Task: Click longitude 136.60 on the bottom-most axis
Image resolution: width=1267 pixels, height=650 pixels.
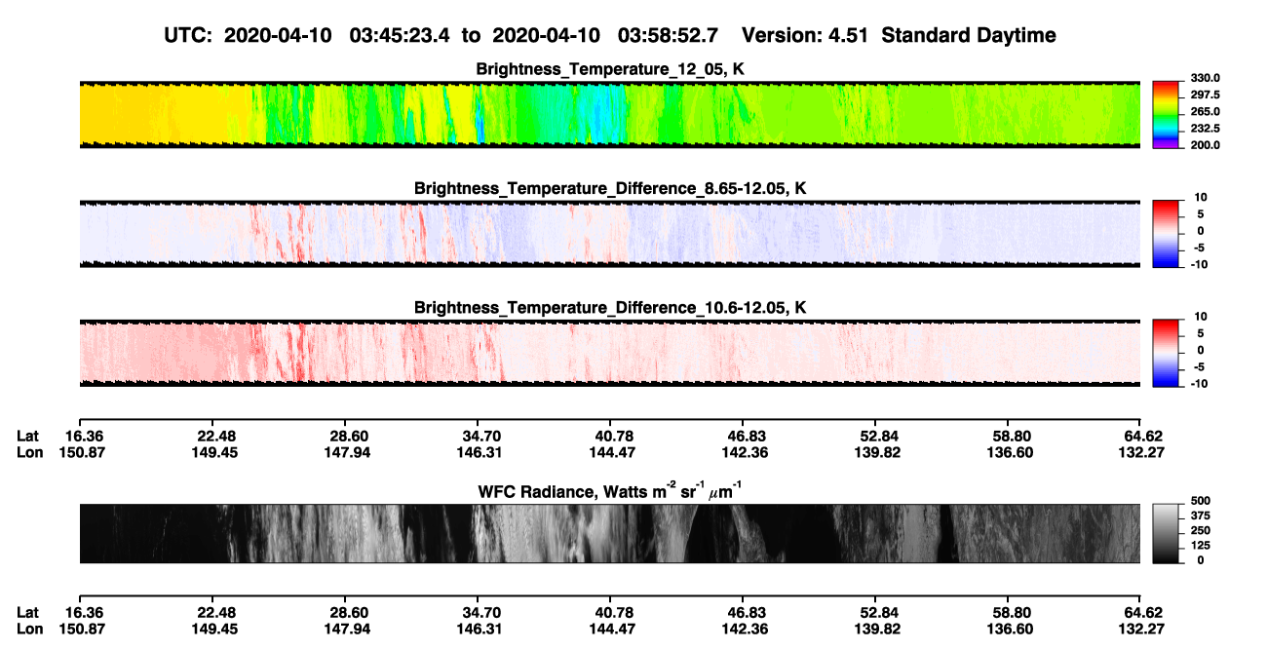Action: tap(1009, 629)
